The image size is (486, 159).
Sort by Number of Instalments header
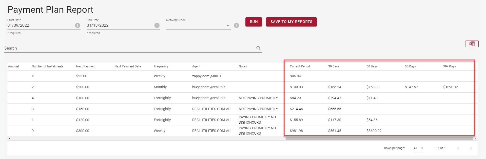47,66
